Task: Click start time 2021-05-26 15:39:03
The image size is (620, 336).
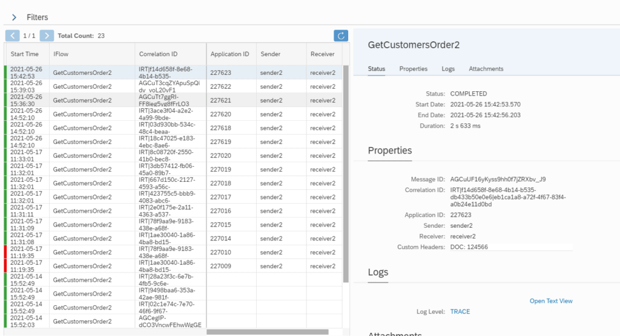Action: click(26, 86)
